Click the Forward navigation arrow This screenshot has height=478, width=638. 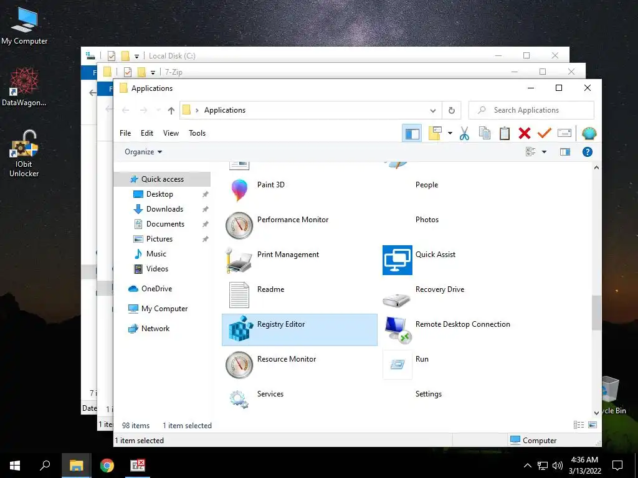tap(143, 110)
